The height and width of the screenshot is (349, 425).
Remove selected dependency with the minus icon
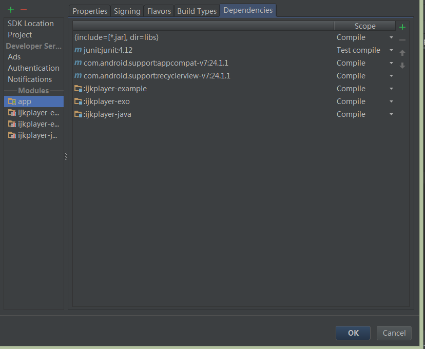coord(402,39)
